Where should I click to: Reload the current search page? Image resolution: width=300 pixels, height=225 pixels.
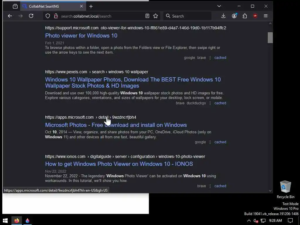point(31,16)
